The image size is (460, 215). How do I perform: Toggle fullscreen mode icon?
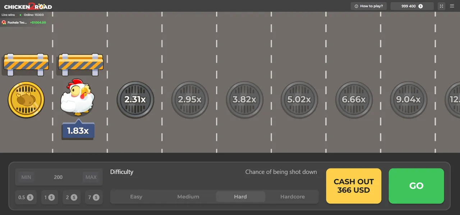coord(442,6)
